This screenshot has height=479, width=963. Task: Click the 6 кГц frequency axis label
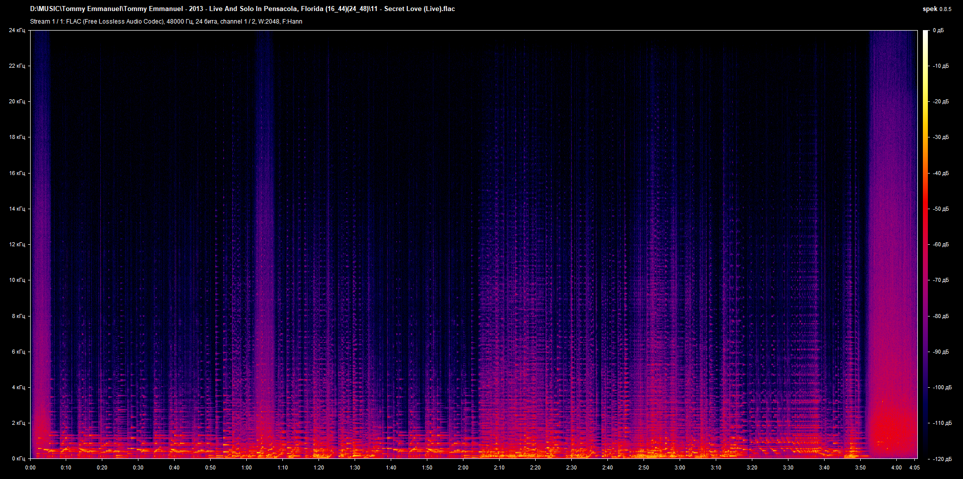[18, 352]
